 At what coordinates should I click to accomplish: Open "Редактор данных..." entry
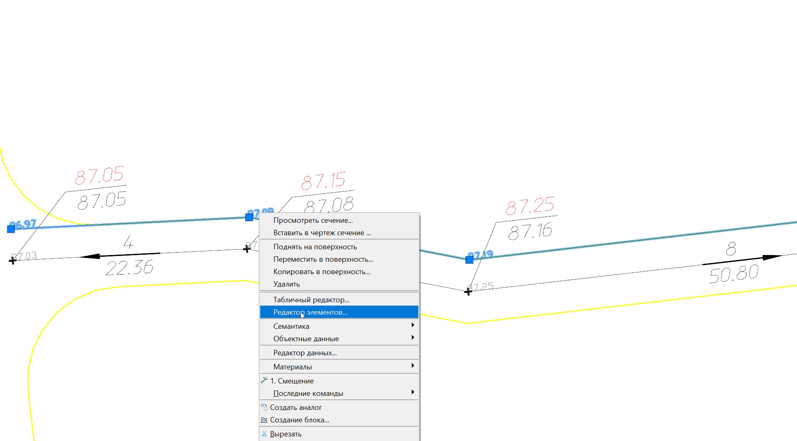tap(304, 353)
